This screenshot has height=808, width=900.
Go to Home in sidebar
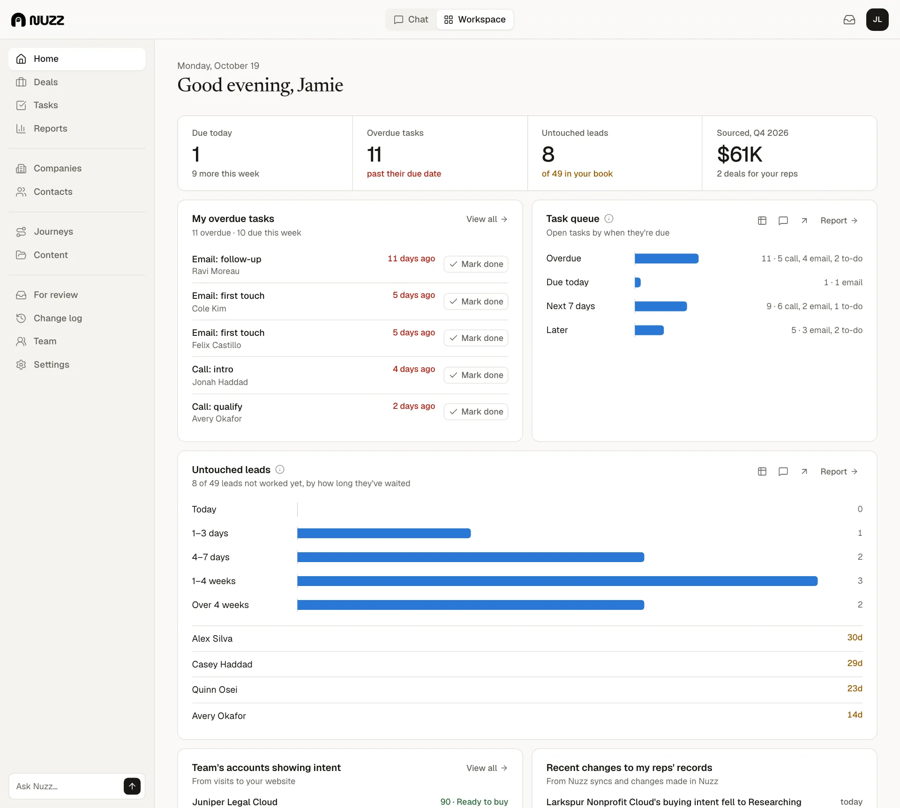pyautogui.click(x=77, y=59)
